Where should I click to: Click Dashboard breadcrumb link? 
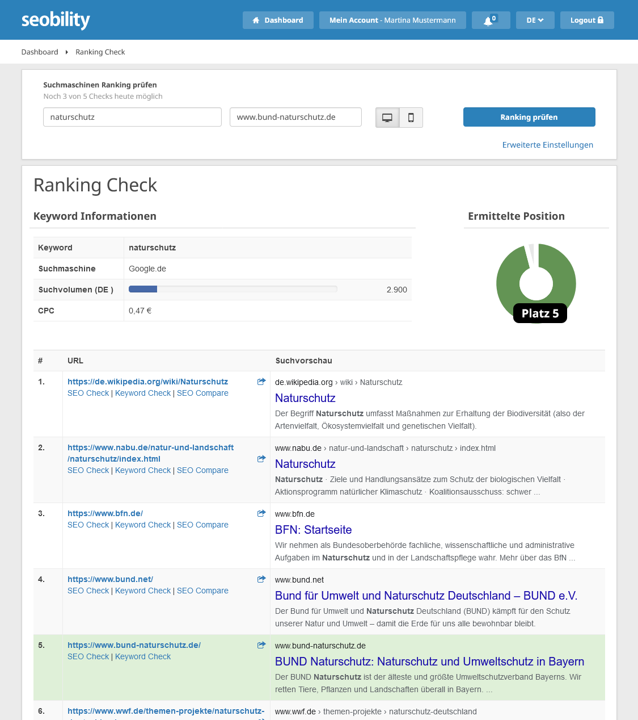tap(40, 52)
